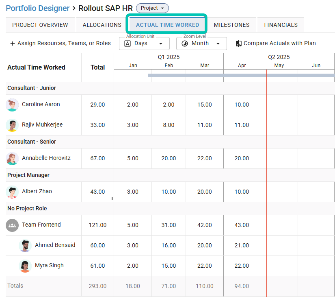Viewport: 335px width, 297px height.
Task: Click the plus icon before Assign Resources
Action: [x=13, y=44]
